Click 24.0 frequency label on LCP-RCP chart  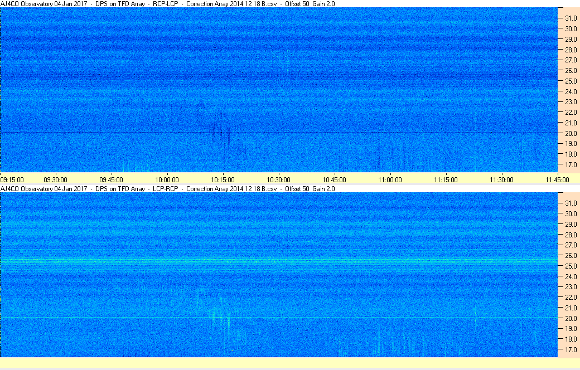[571, 276]
